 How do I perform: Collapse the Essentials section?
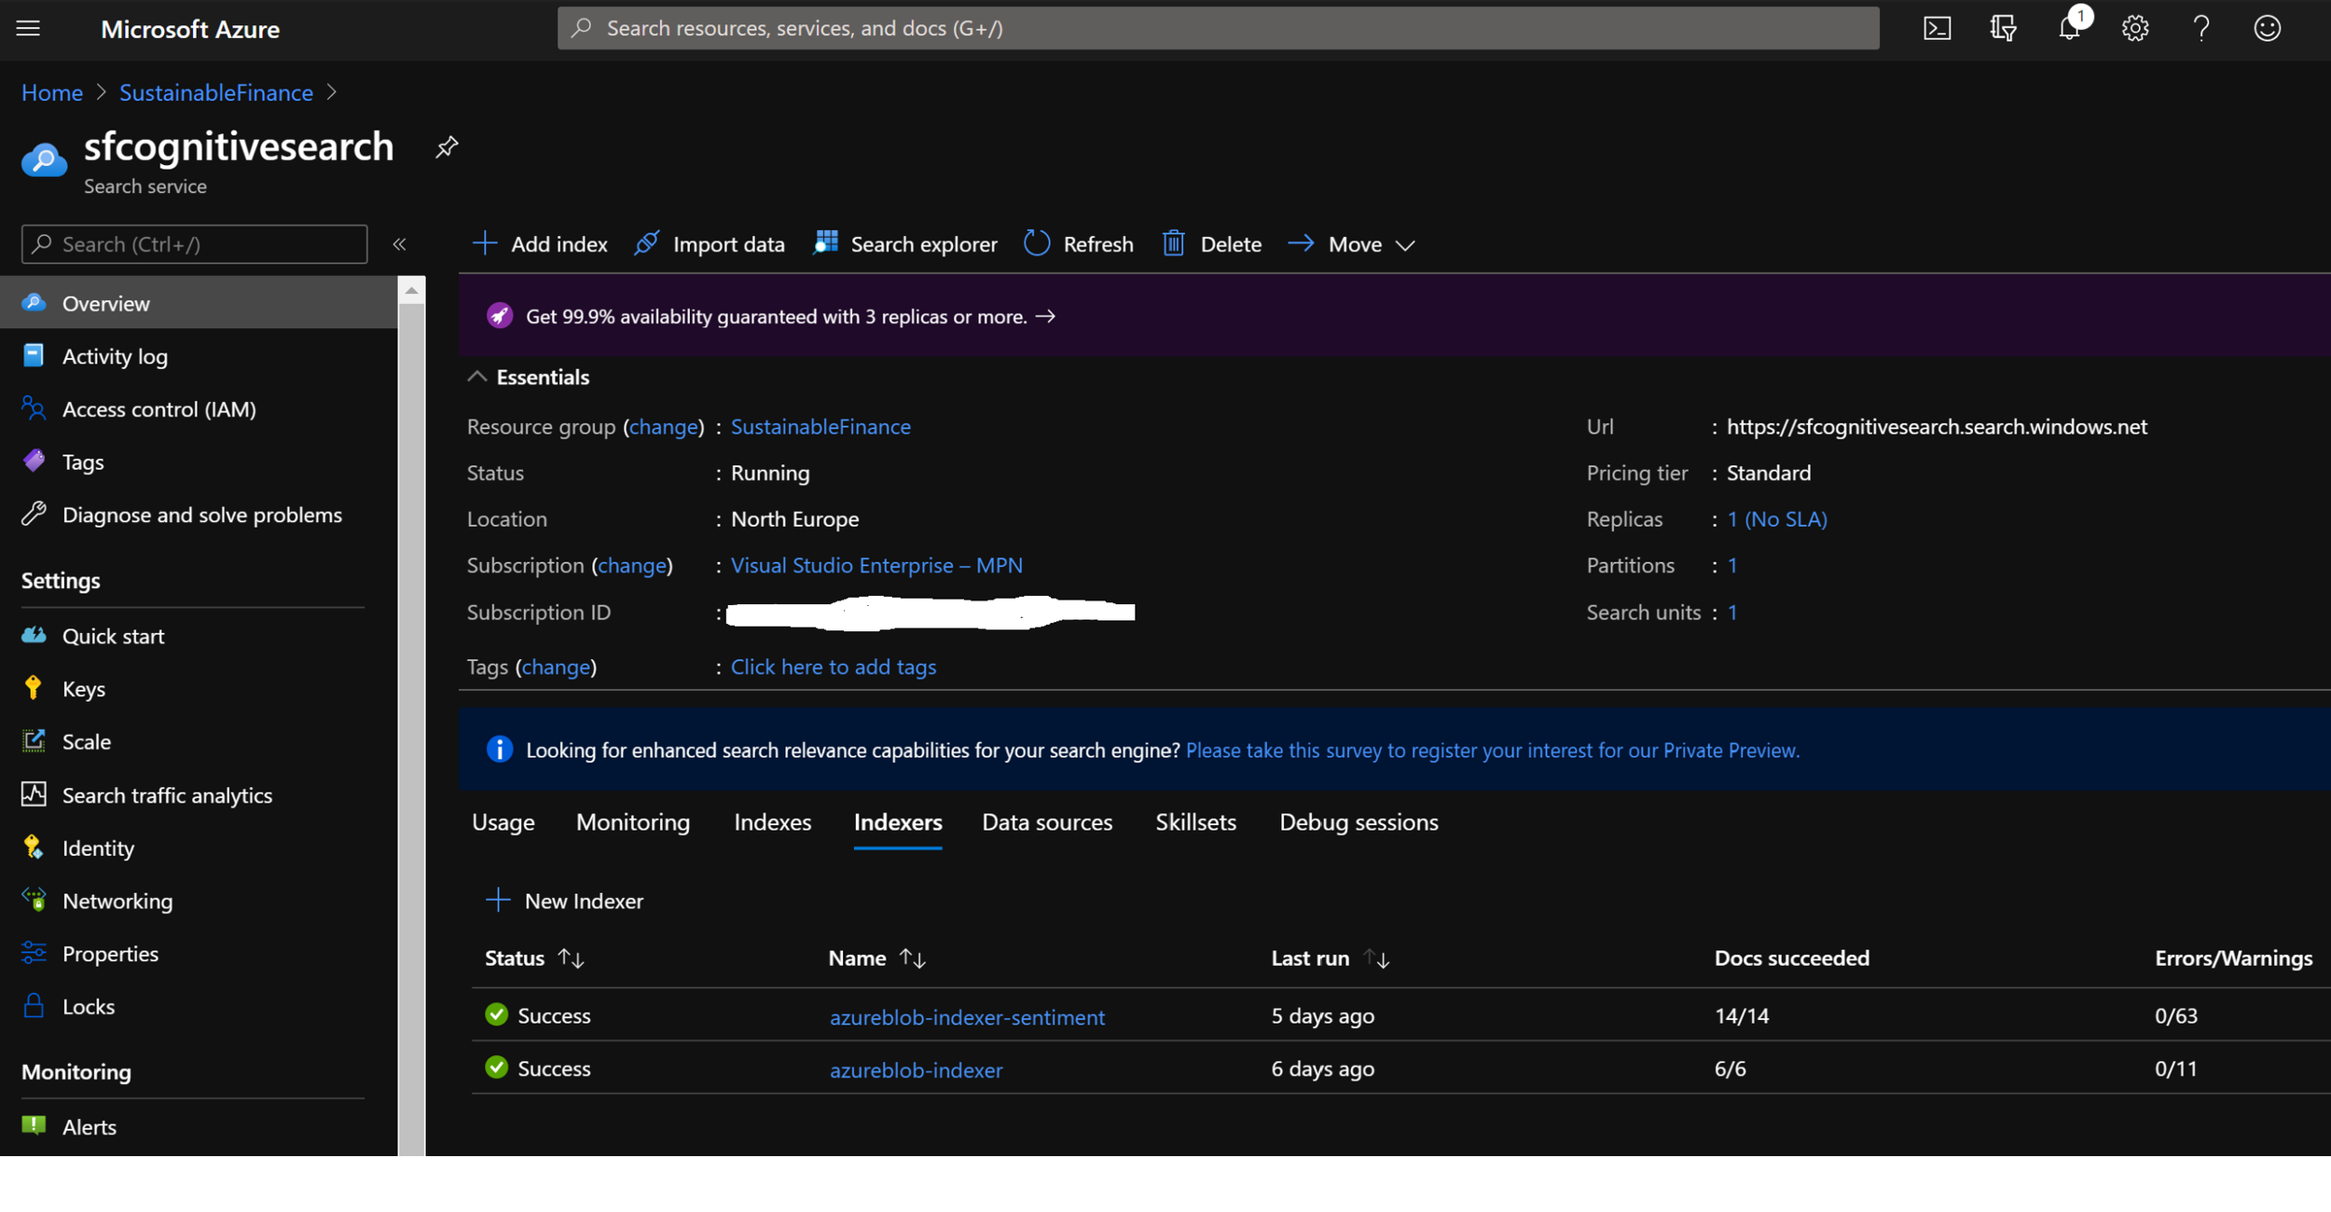point(477,377)
